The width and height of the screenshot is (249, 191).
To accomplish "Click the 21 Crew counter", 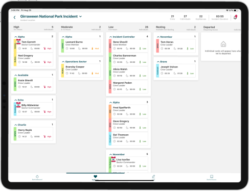I will pos(172,17).
